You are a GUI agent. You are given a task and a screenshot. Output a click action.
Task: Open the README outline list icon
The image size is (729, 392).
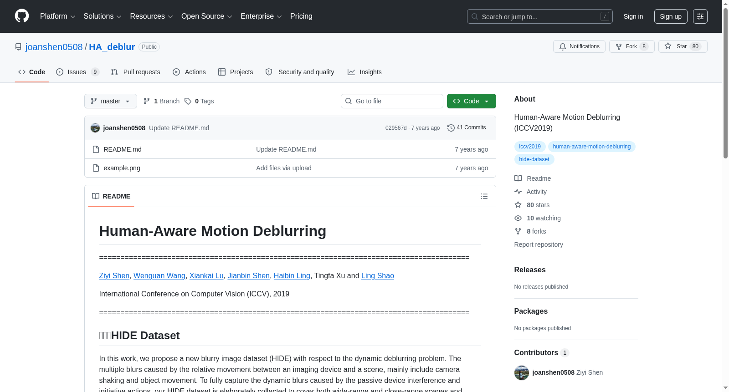point(484,196)
